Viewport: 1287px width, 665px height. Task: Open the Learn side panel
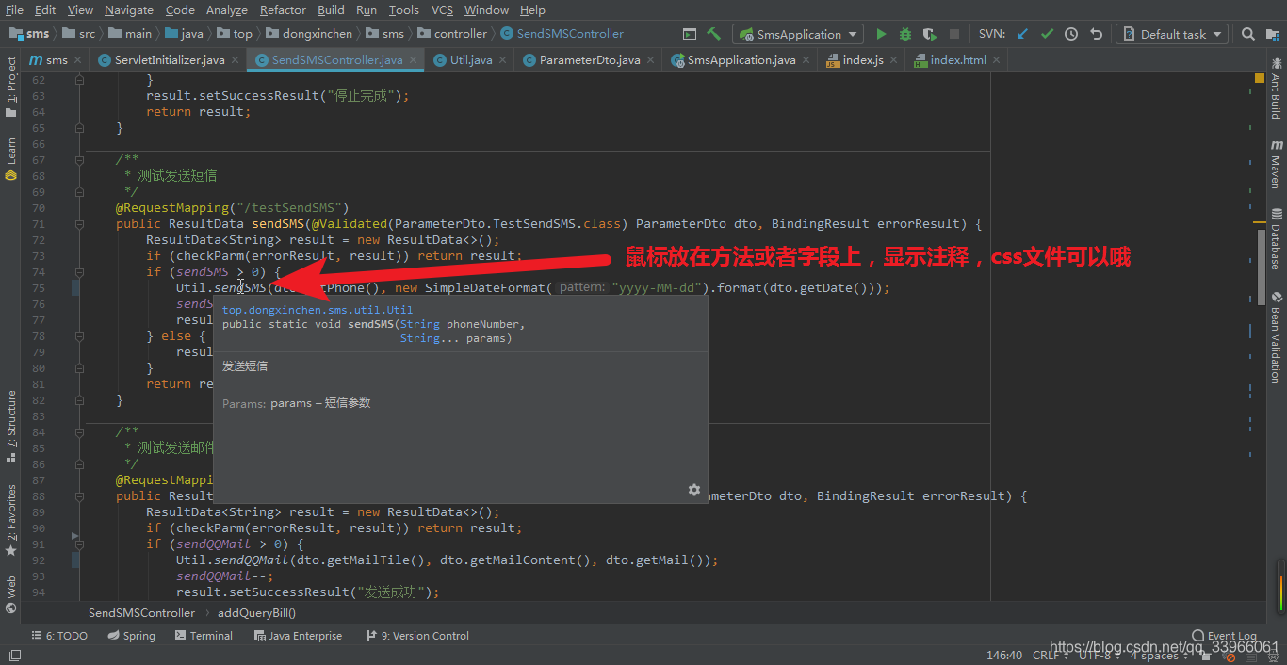coord(10,158)
